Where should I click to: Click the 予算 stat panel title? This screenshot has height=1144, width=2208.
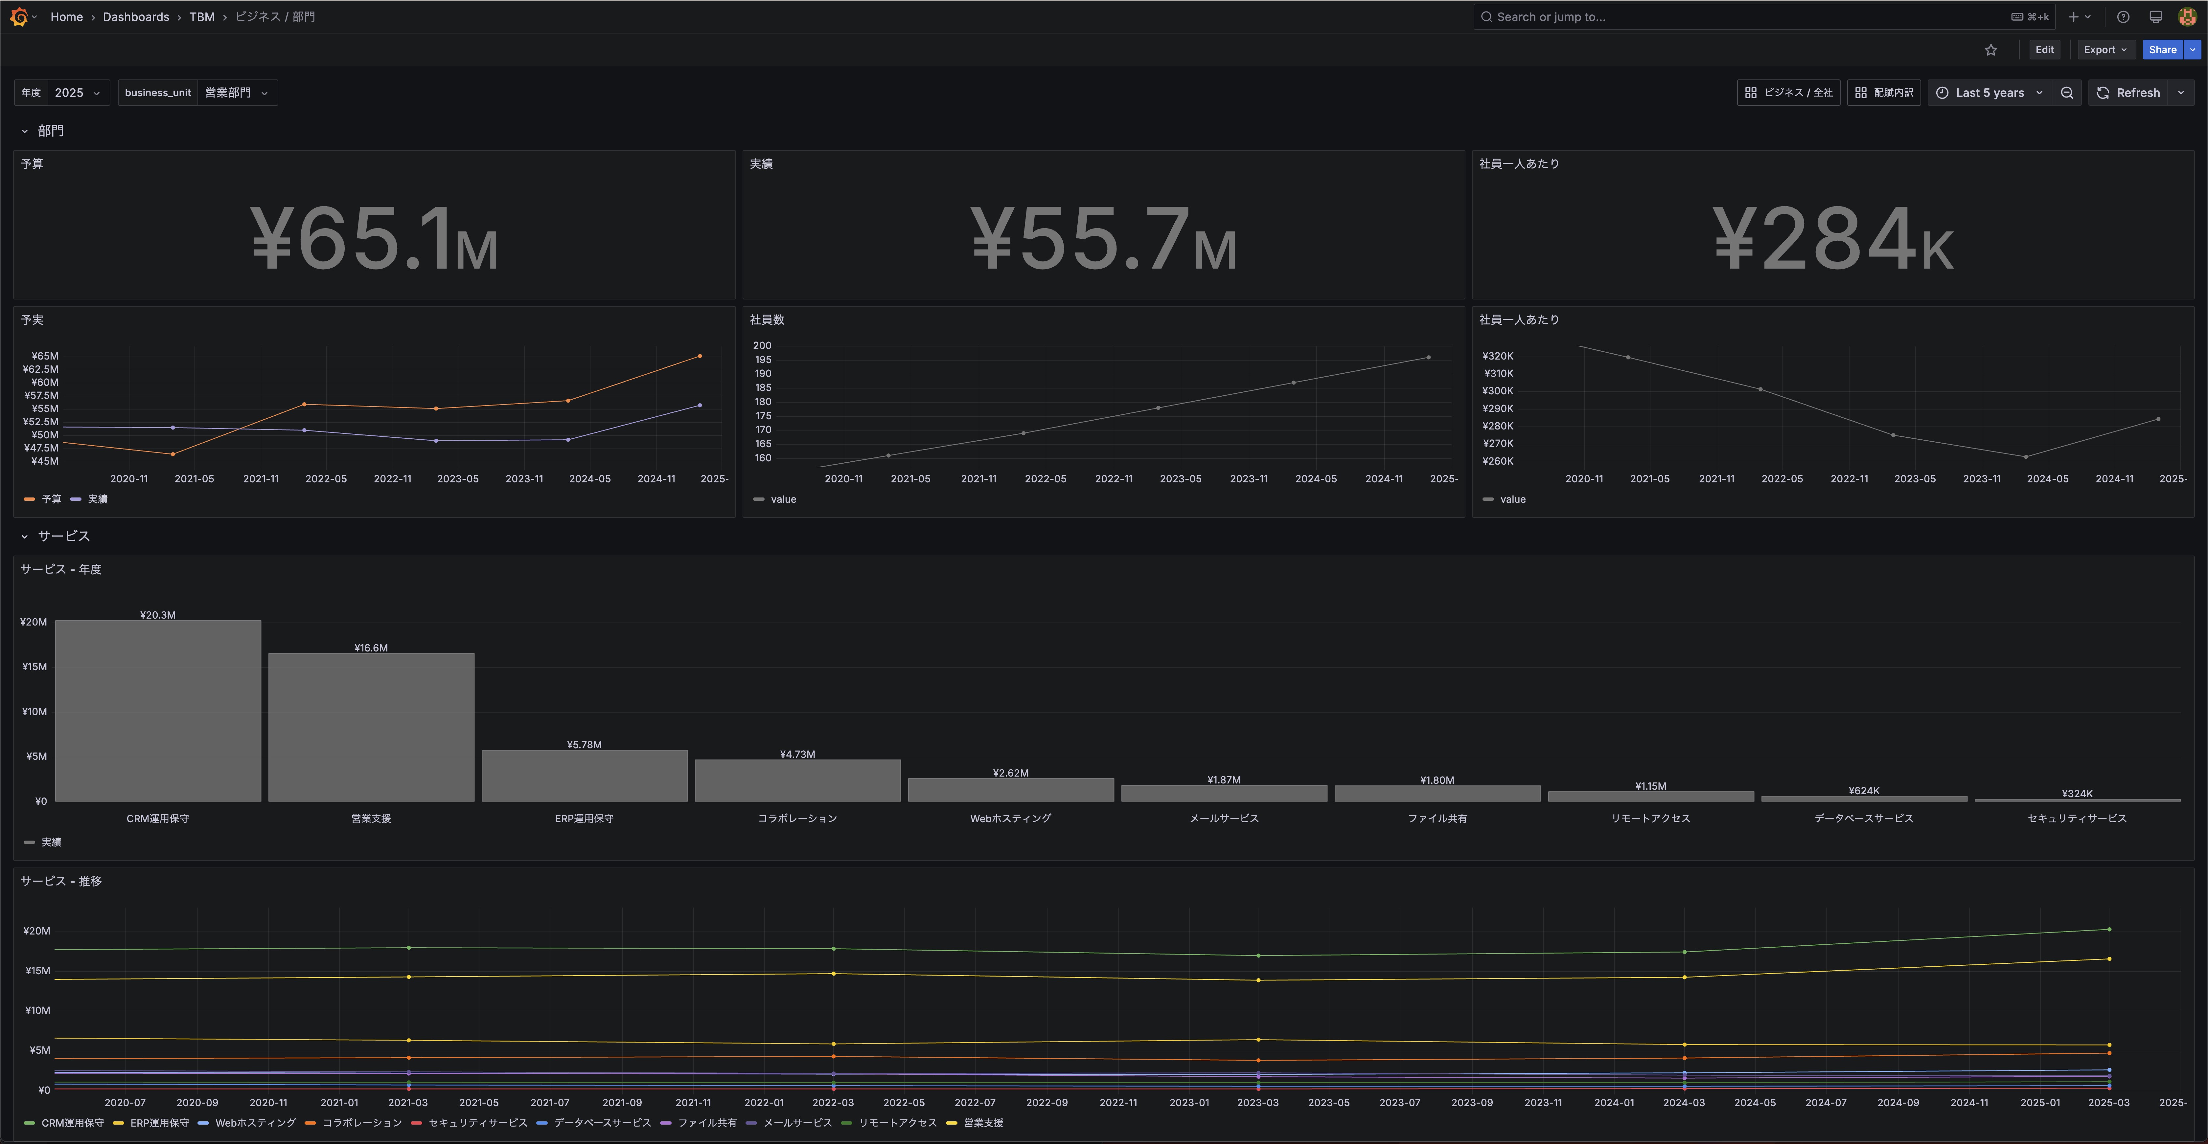[x=32, y=164]
